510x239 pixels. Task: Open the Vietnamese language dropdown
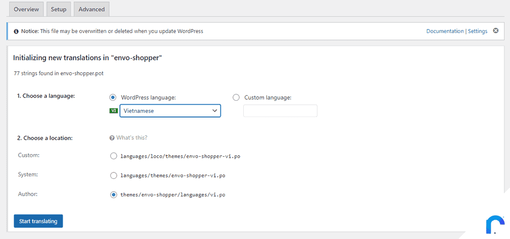(x=170, y=110)
